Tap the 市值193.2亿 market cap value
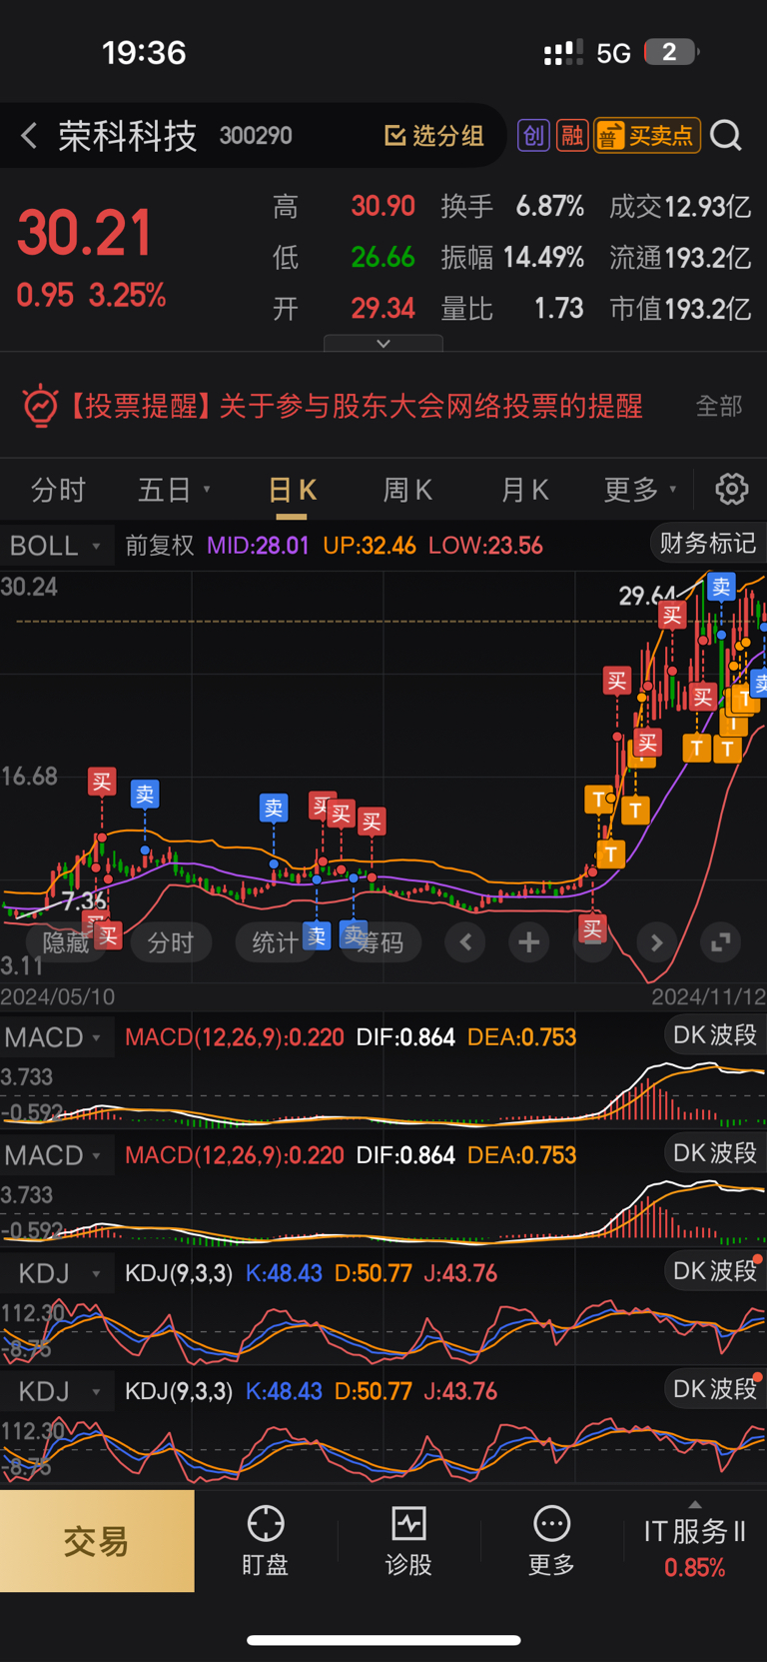This screenshot has height=1662, width=767. [680, 309]
